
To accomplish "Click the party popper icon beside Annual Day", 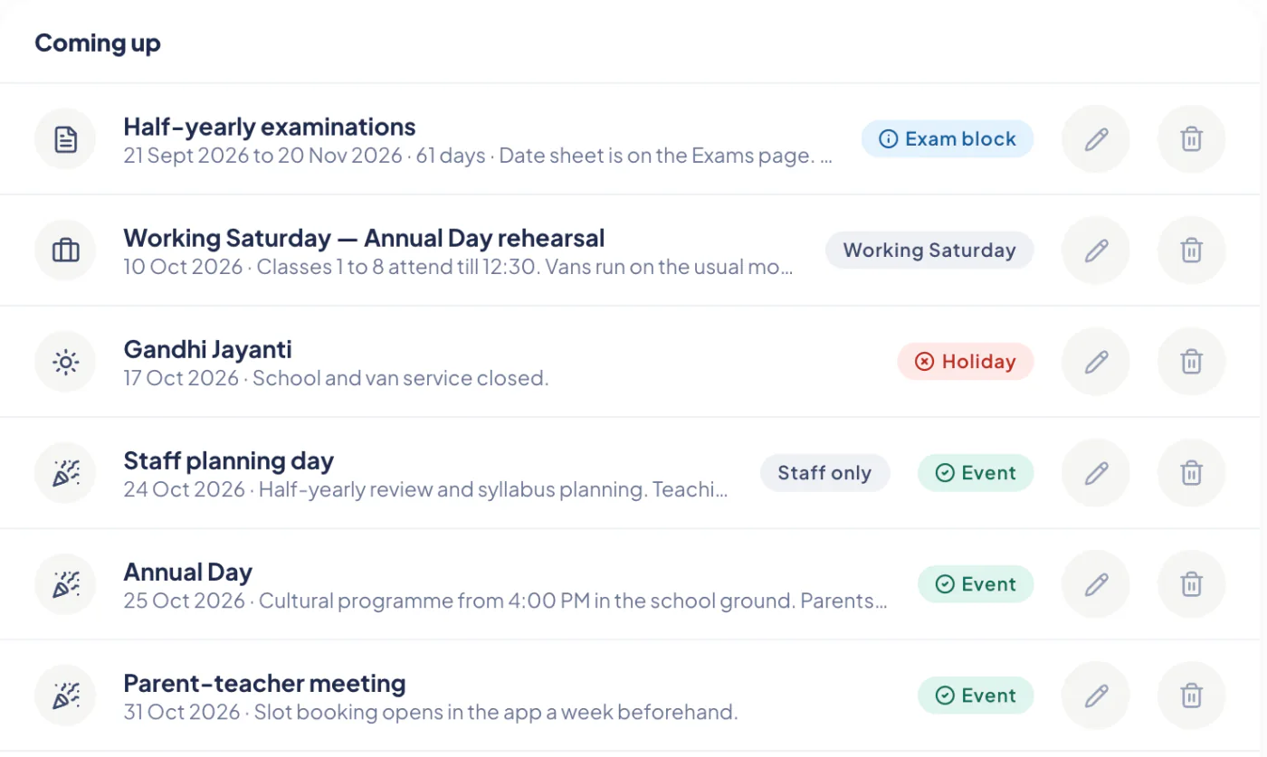I will click(65, 584).
